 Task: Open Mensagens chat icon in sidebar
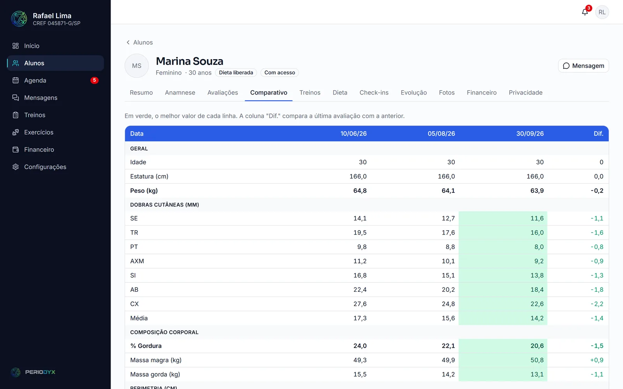click(x=16, y=98)
